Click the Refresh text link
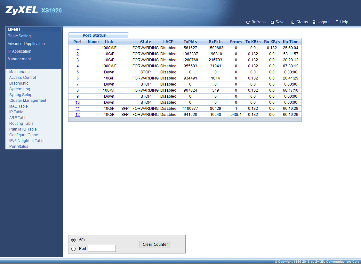The width and height of the screenshot is (361, 264). point(259,22)
